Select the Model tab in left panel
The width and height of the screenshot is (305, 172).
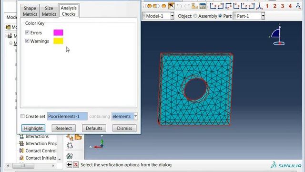click(11, 17)
